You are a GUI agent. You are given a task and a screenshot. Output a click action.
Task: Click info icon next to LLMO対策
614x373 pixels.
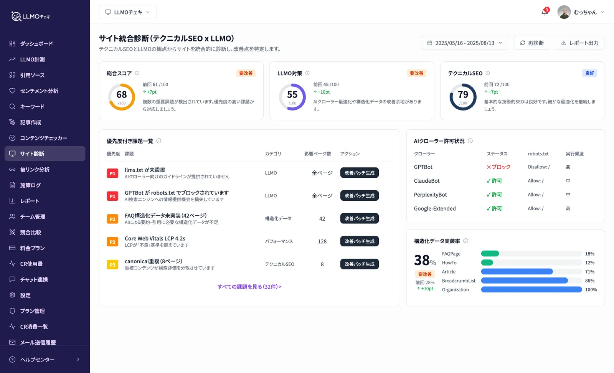point(307,73)
